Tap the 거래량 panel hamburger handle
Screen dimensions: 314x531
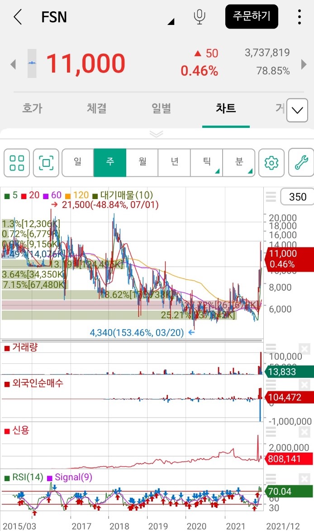[271, 348]
